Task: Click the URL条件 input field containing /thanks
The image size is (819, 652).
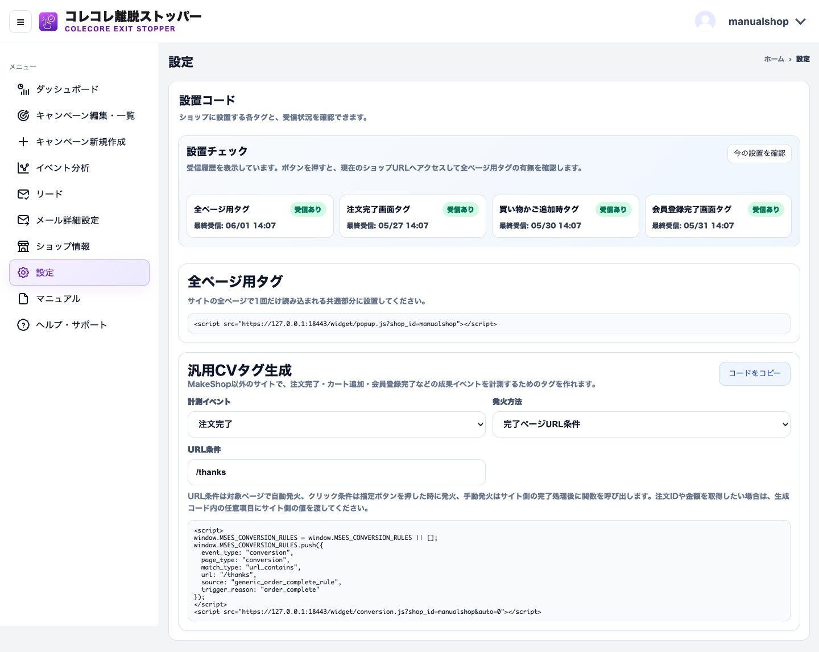Action: [x=337, y=472]
